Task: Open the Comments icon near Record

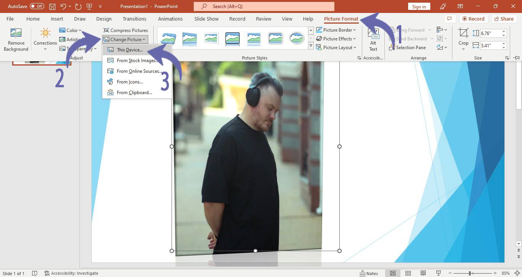Action: pyautogui.click(x=449, y=19)
